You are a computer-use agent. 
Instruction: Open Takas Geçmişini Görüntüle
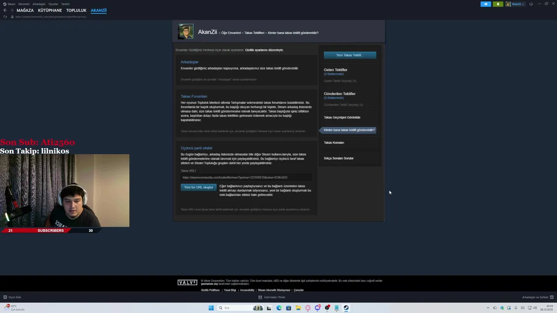[x=342, y=117]
